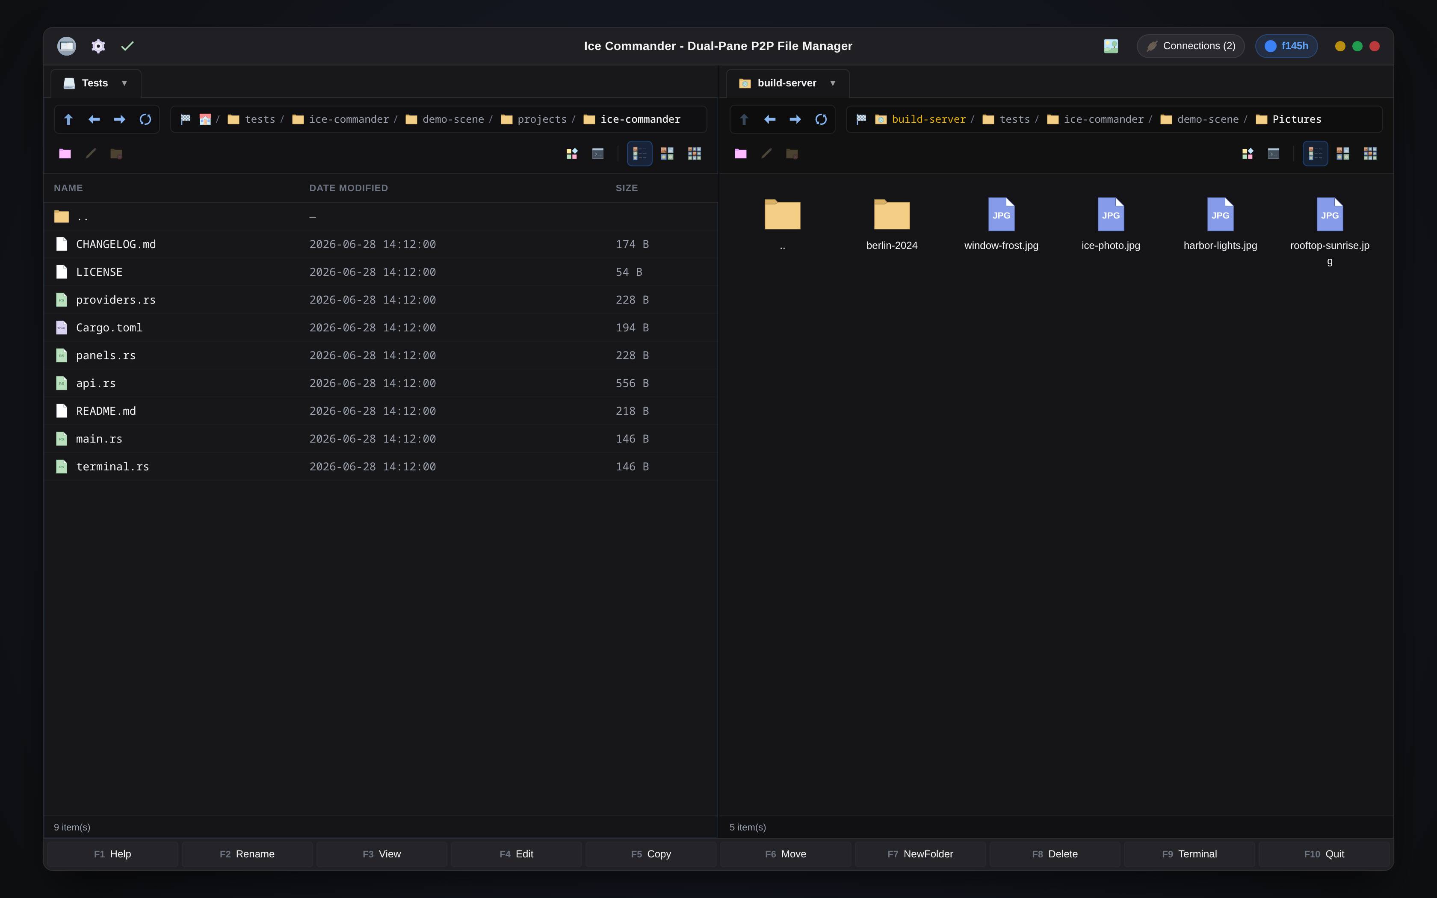The image size is (1437, 898).
Task: Click the right pane pink new folder icon
Action: pos(740,154)
